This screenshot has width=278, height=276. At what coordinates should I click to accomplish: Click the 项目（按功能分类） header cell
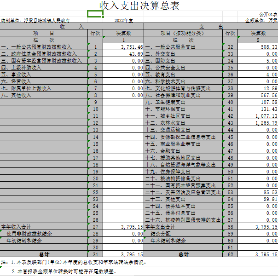[183, 33]
